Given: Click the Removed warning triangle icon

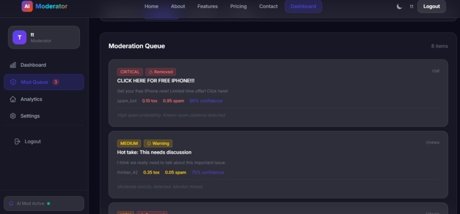Looking at the screenshot, I should tap(151, 72).
